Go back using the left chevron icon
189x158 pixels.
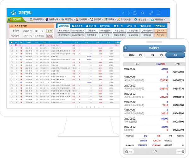pyautogui.click(x=123, y=13)
